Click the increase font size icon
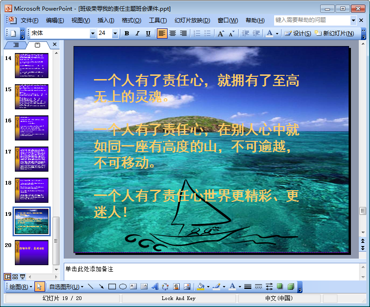 tap(221, 33)
